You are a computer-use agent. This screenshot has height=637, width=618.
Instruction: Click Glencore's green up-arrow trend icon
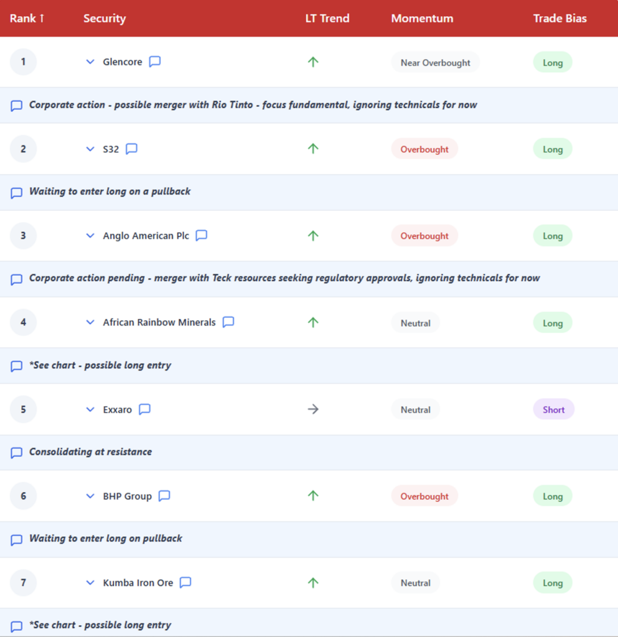tap(313, 62)
